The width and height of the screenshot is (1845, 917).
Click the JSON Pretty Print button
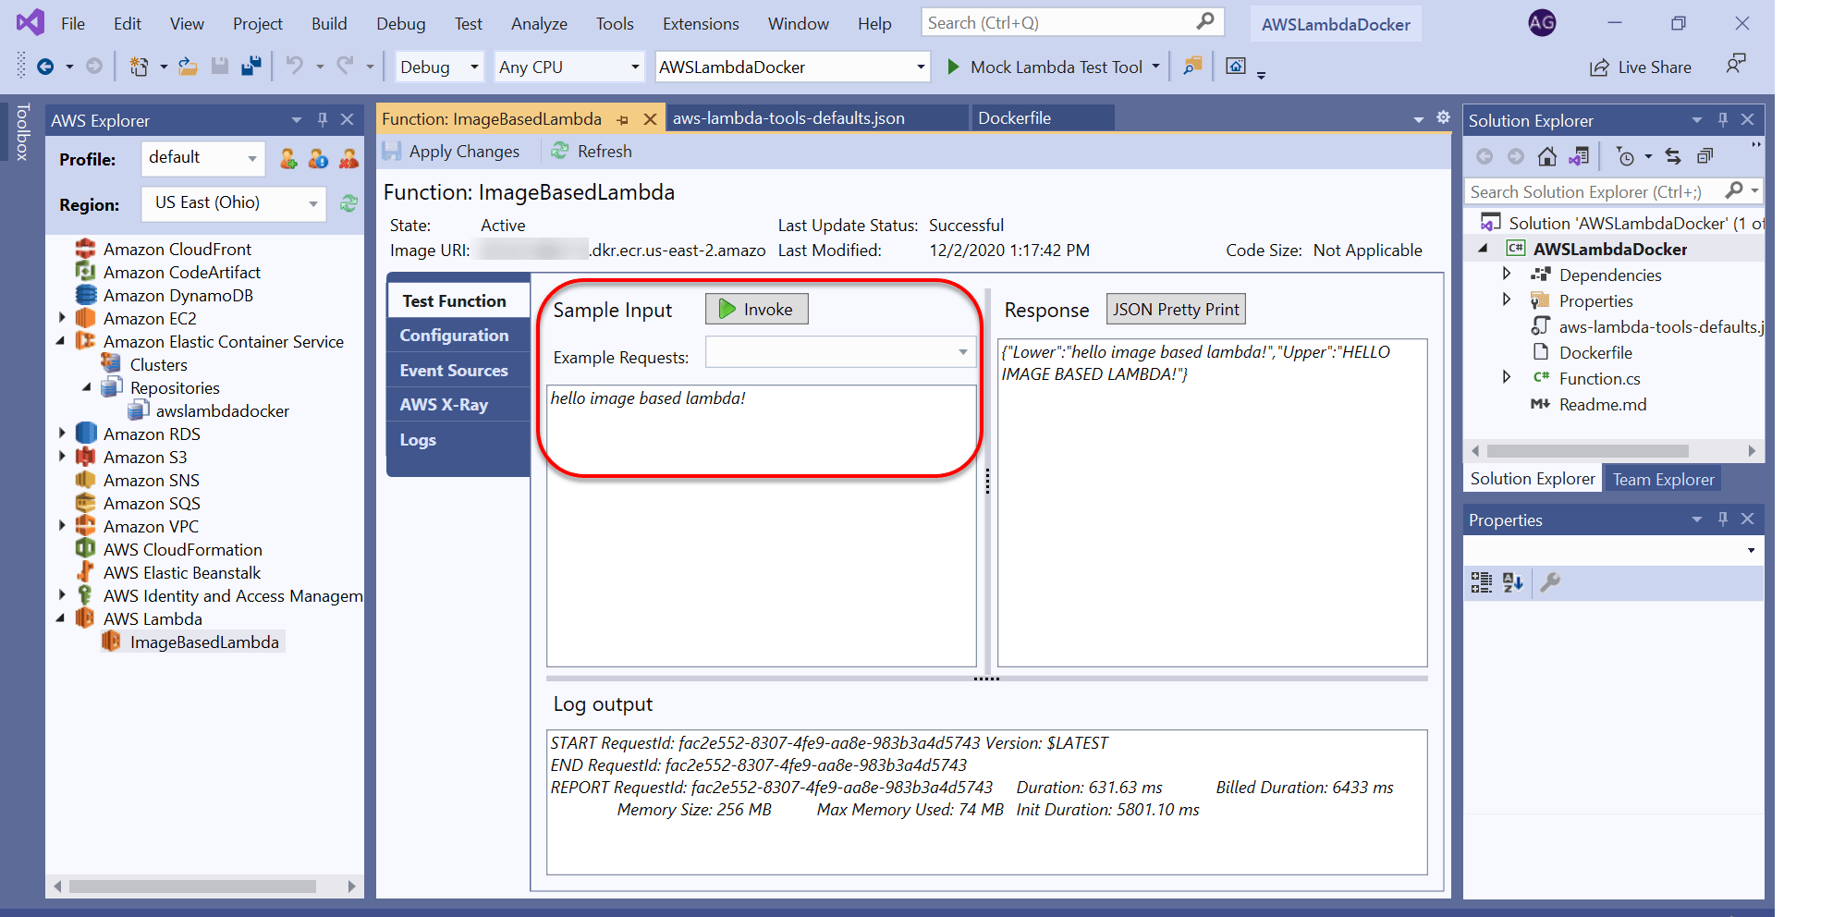click(1176, 309)
